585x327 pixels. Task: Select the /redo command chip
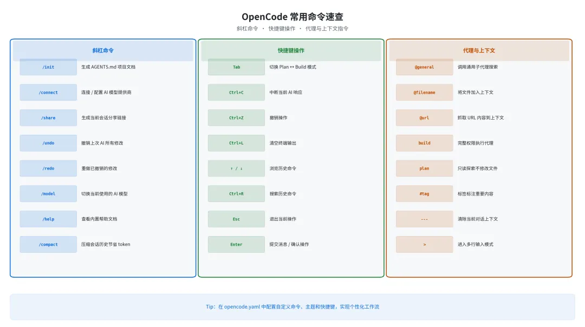[x=48, y=168]
